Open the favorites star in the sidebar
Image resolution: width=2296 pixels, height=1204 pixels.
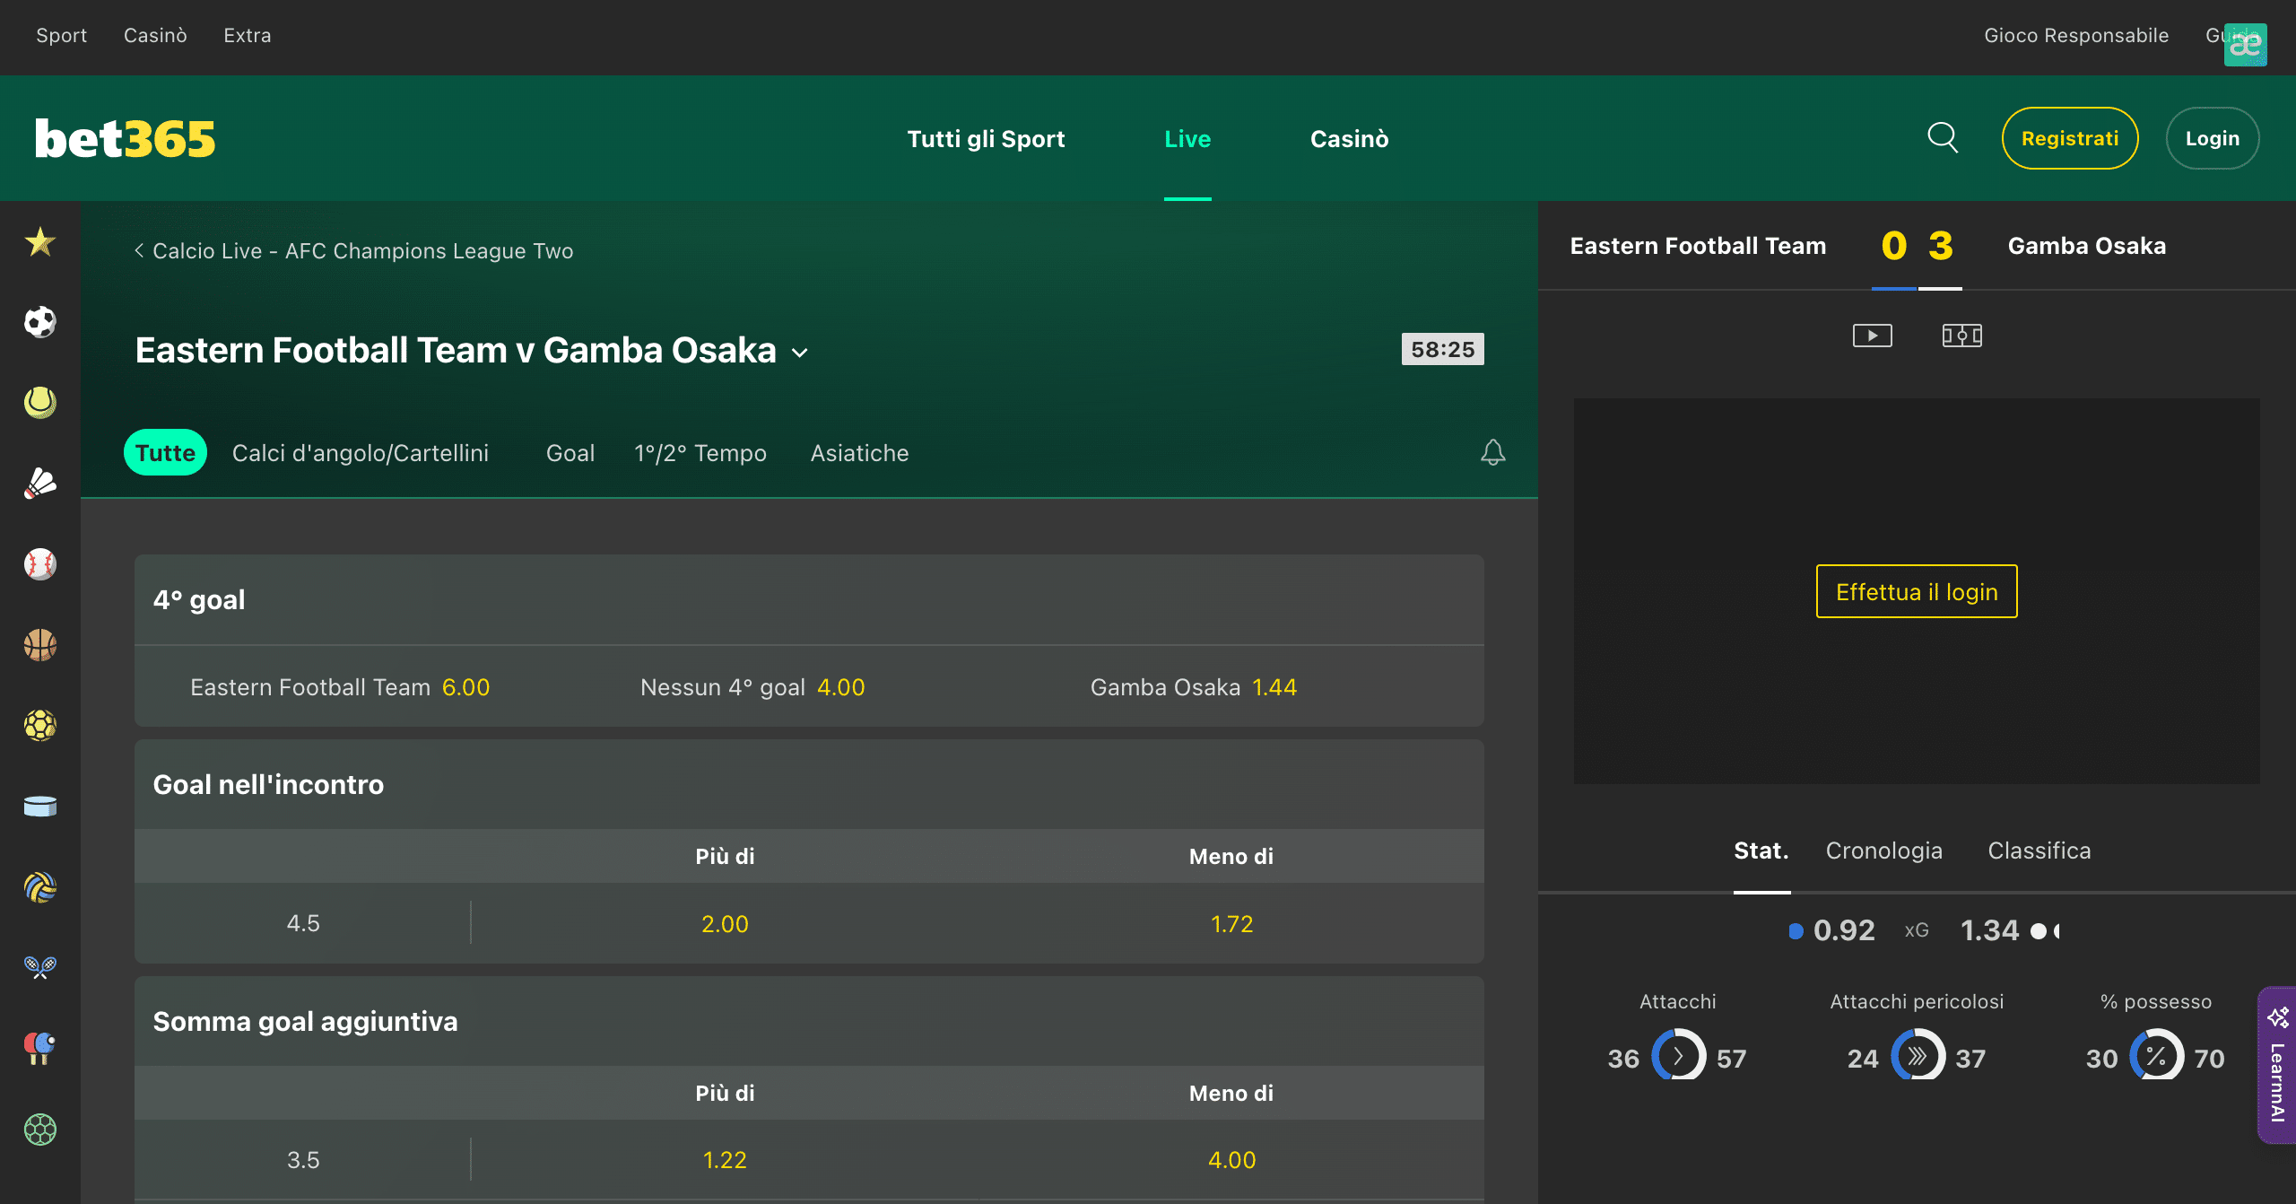click(39, 242)
